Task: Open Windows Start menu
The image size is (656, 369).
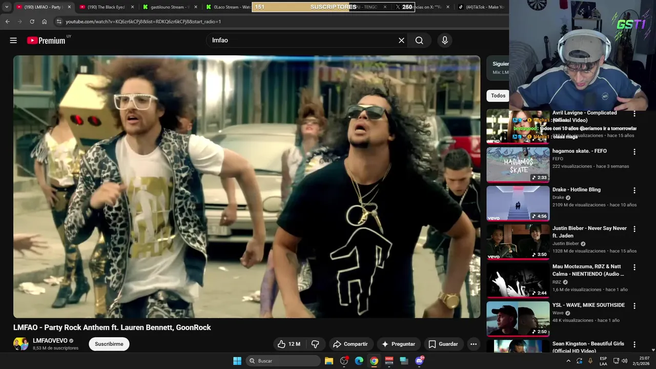Action: [x=237, y=361]
